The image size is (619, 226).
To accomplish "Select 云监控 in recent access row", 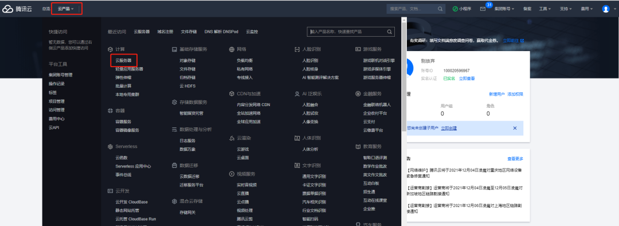I will coord(252,32).
